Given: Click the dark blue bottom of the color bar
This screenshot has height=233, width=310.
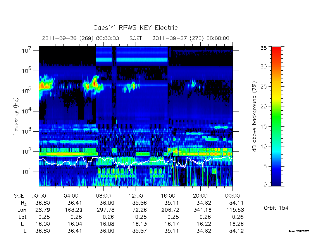Looking at the screenshot, I should 276,183.
